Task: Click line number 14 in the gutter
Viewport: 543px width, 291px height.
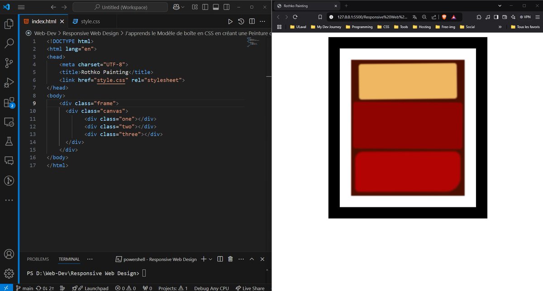Action: point(32,142)
